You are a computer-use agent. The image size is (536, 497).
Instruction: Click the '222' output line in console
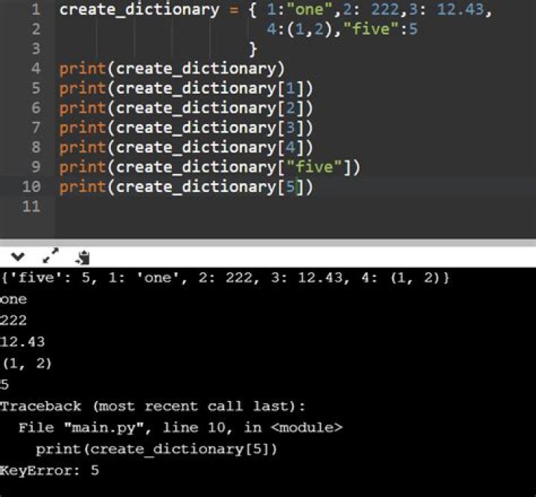(13, 321)
